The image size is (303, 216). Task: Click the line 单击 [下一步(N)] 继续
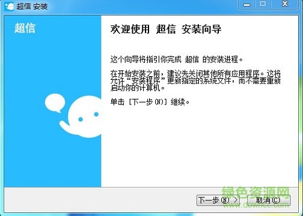coord(150,102)
